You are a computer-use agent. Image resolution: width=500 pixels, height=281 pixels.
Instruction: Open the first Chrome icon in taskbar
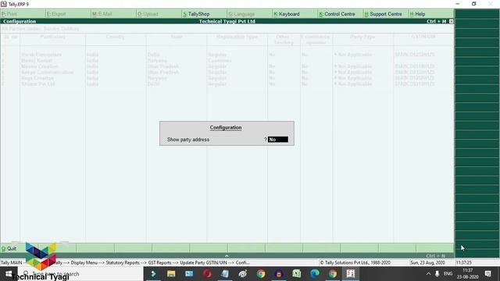click(261, 274)
